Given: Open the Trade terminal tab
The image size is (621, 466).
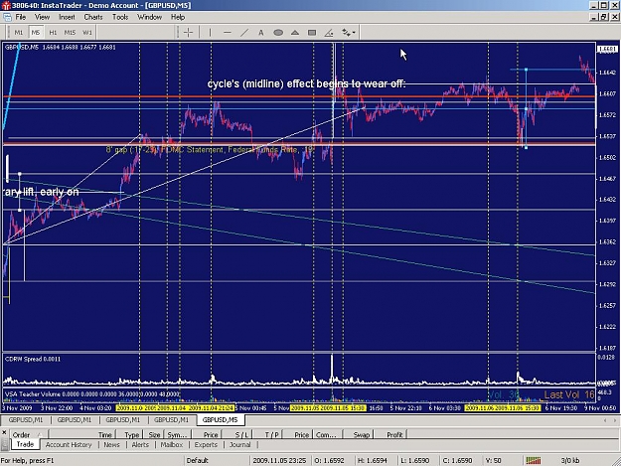Looking at the screenshot, I should (25, 444).
